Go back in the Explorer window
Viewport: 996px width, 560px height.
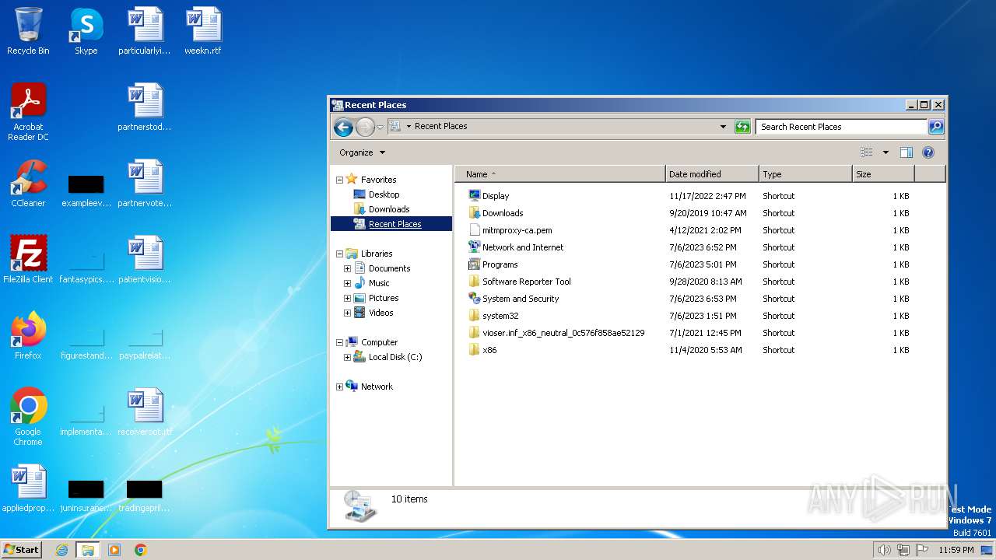(x=343, y=127)
